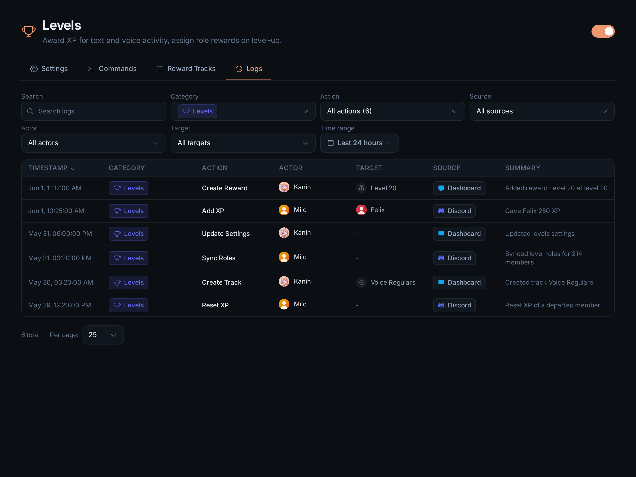Screen dimensions: 636x477
Task: Focus the Search logs input field
Action: [x=94, y=111]
